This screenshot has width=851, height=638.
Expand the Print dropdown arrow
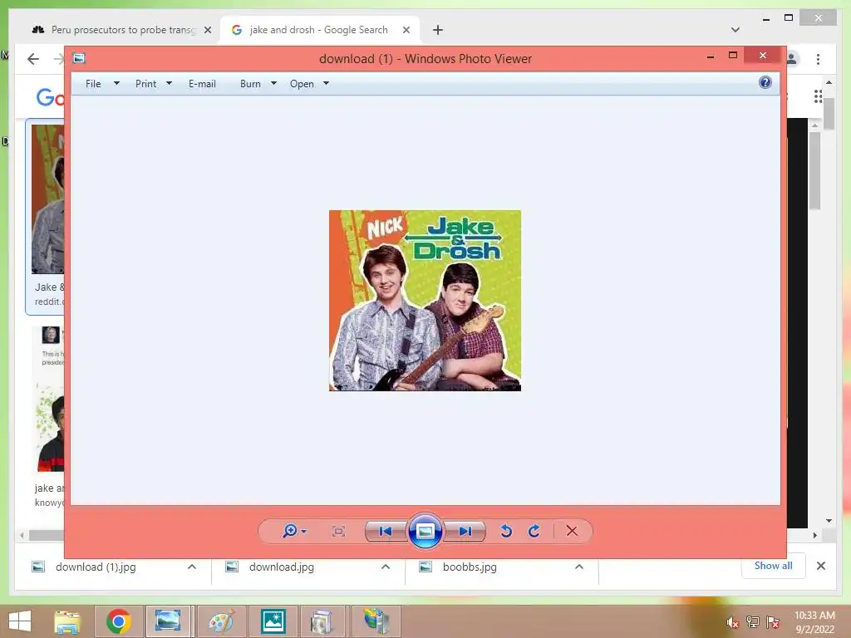click(x=169, y=84)
